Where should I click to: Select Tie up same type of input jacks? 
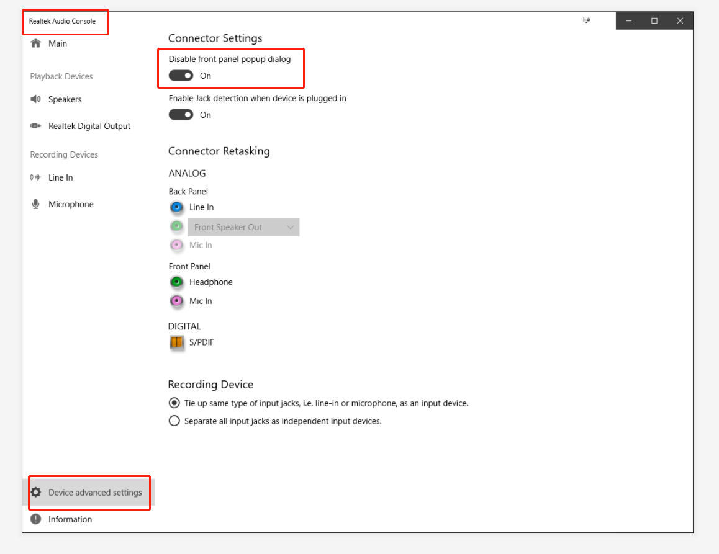[174, 403]
